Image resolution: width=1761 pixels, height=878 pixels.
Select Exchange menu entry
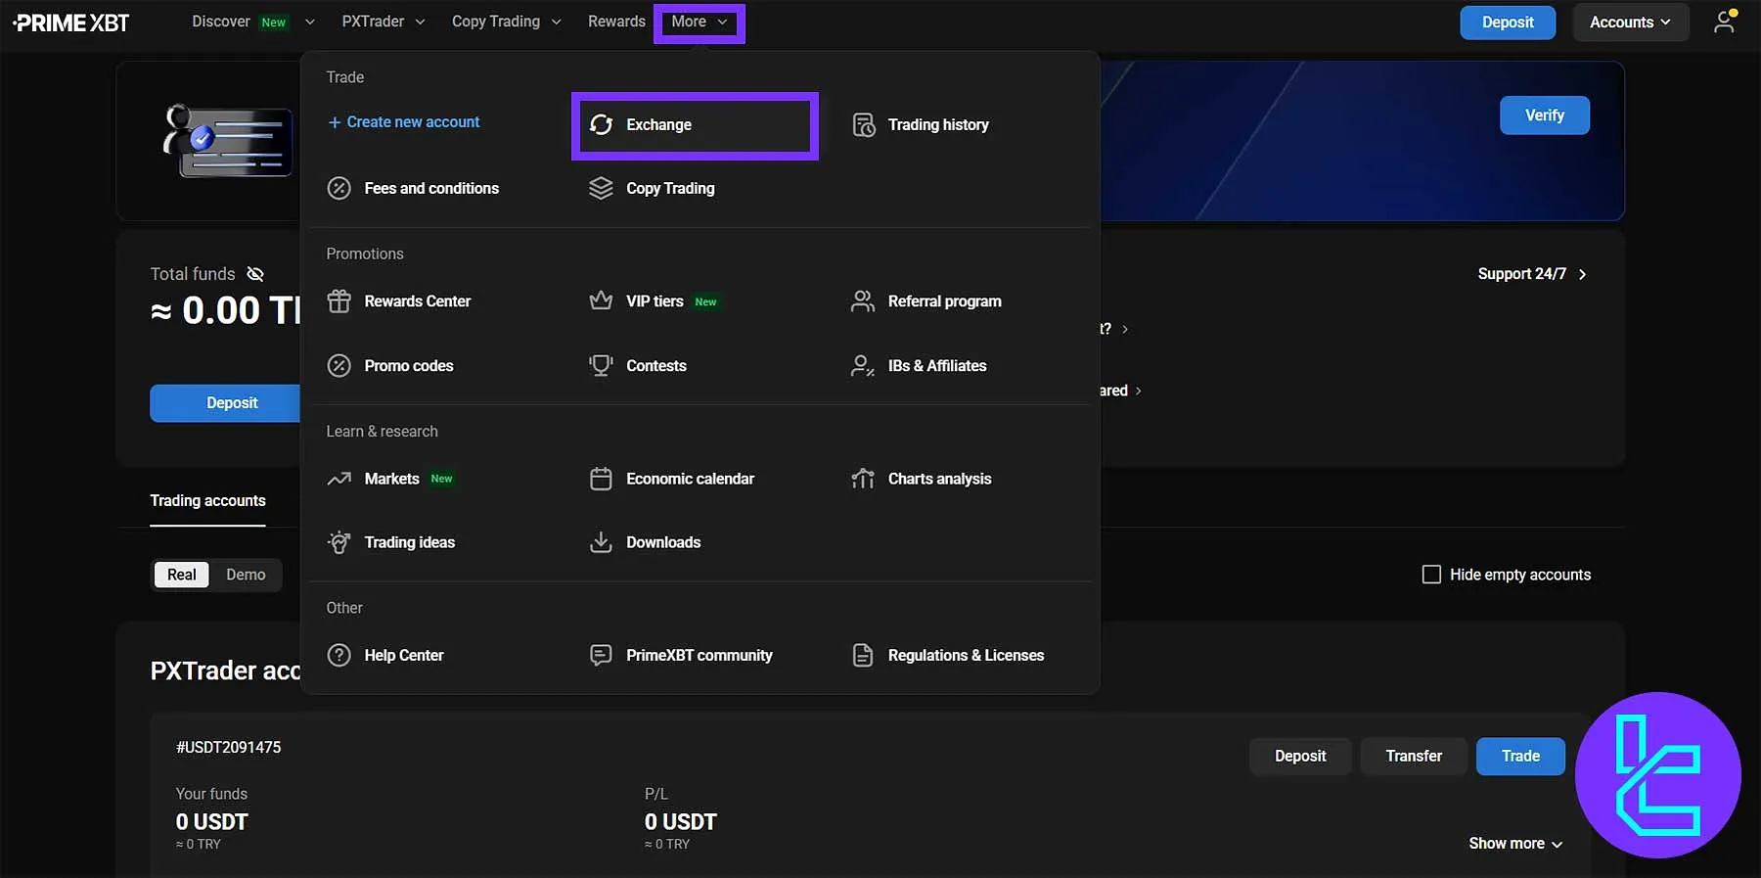(x=695, y=125)
